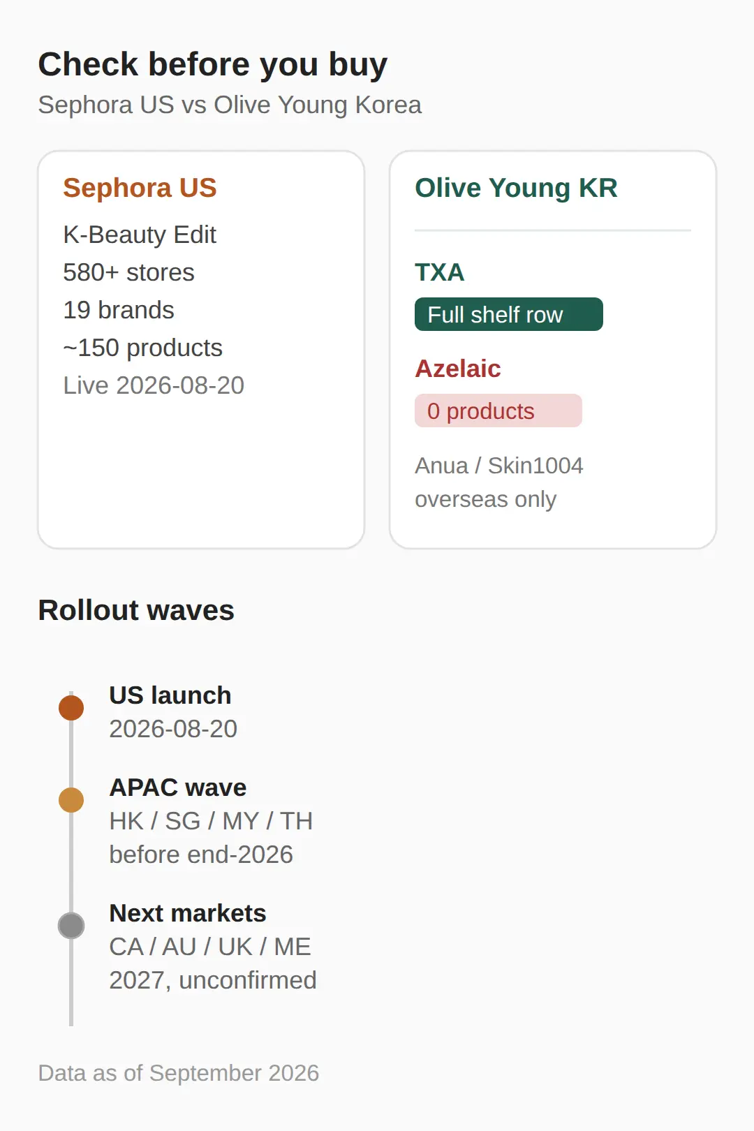Image resolution: width=754 pixels, height=1131 pixels.
Task: Click the 'APAC wave' timeline title
Action: click(178, 788)
